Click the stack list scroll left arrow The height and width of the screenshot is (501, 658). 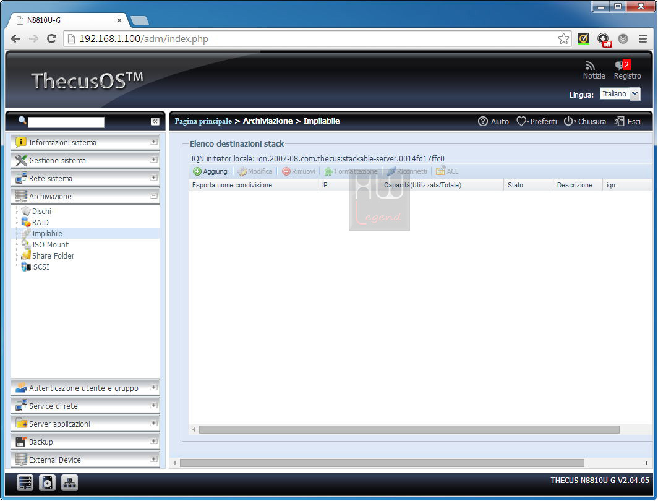point(194,430)
